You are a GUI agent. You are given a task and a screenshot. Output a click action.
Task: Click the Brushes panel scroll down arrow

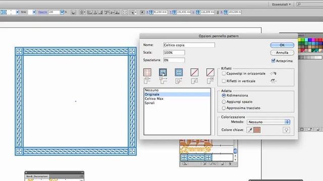235,160
